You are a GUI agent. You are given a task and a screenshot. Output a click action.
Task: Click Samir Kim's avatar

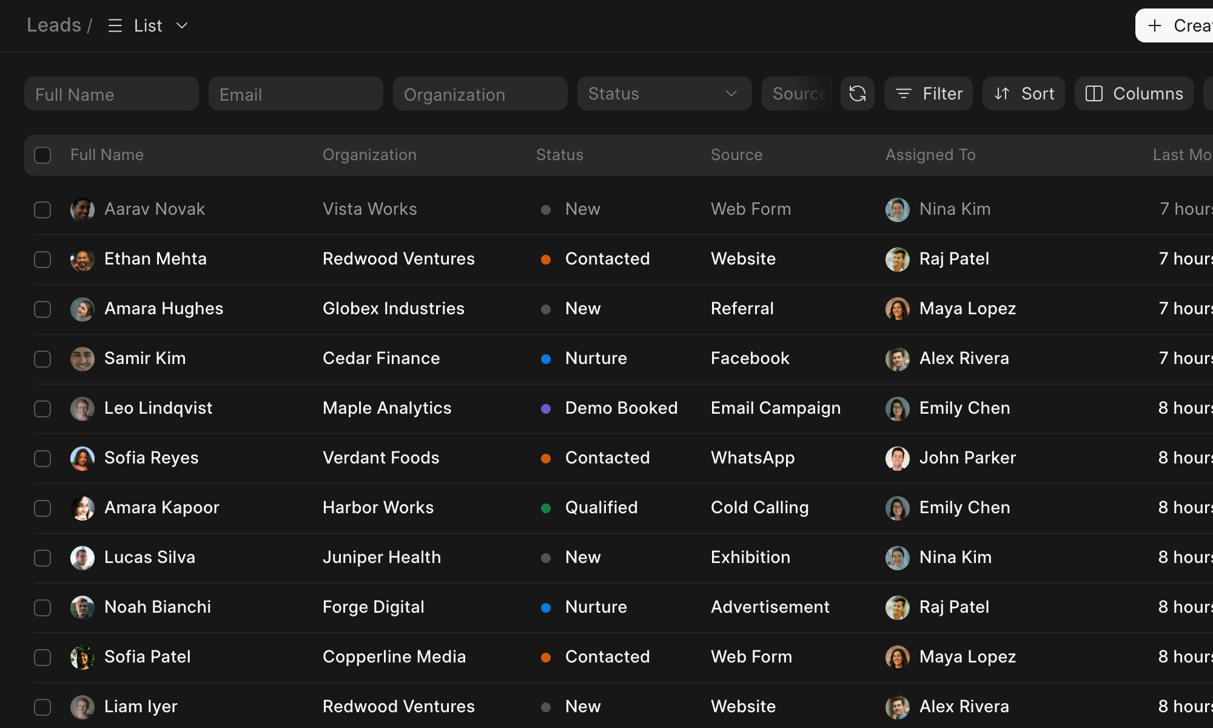(82, 359)
